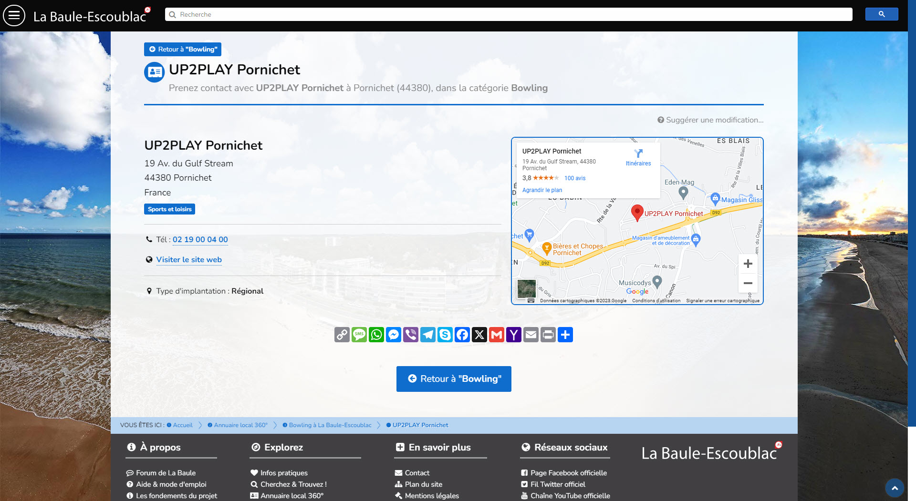Click Bières et Chopes Pornichet map marker
This screenshot has height=501, width=916.
[547, 248]
